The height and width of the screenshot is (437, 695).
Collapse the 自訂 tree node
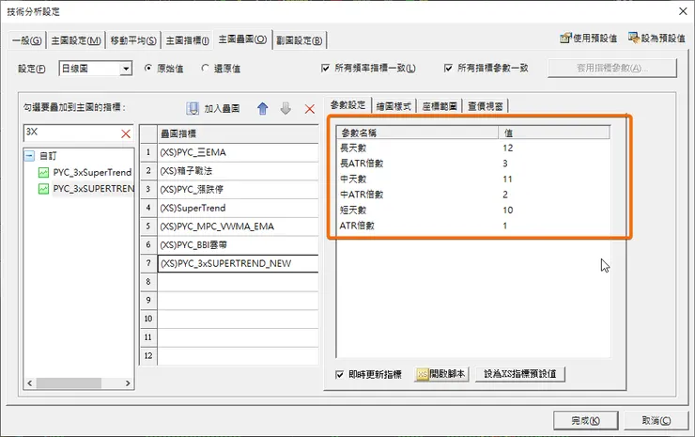click(29, 156)
